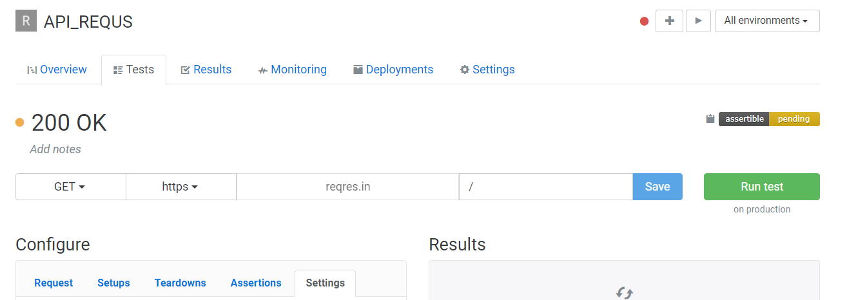This screenshot has height=300, width=847.
Task: Click the plus icon to add a test
Action: (669, 21)
